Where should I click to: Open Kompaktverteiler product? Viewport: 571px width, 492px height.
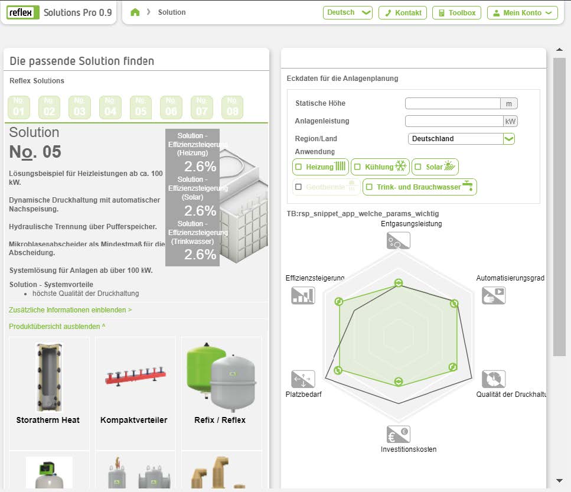tap(135, 393)
